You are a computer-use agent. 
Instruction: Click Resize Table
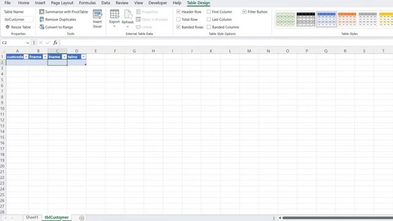pos(18,27)
